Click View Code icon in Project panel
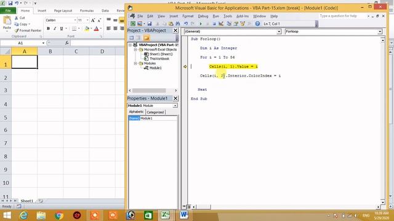 pyautogui.click(x=131, y=38)
